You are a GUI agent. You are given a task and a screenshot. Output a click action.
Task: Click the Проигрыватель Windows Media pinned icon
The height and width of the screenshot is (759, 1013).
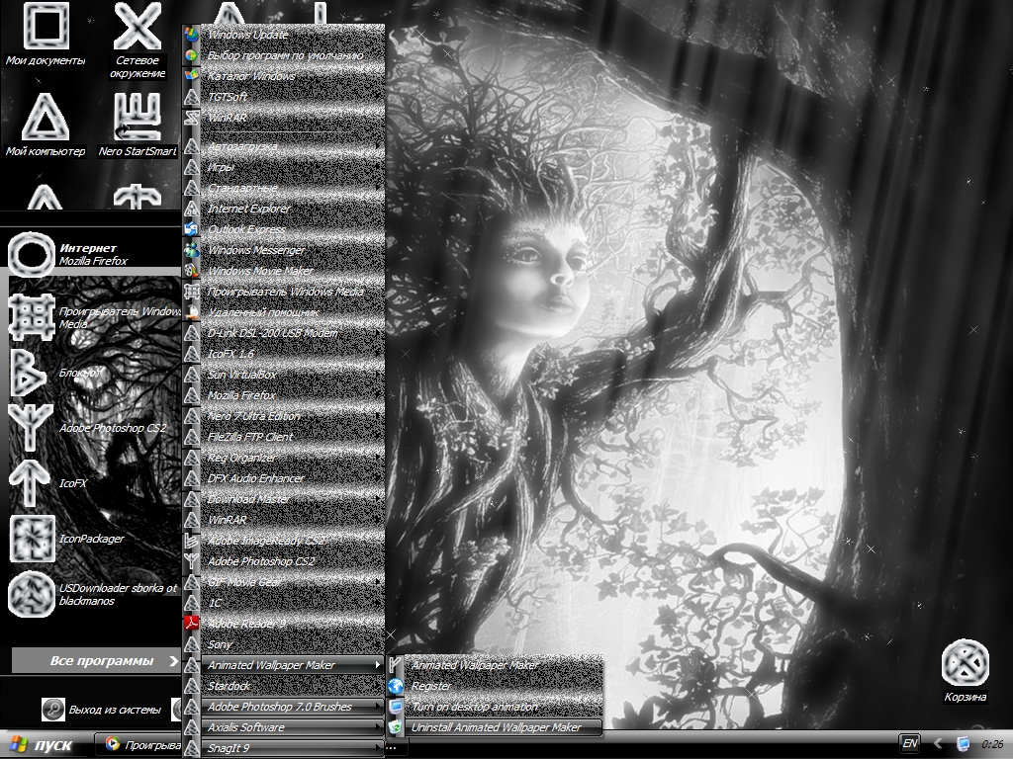(31, 317)
